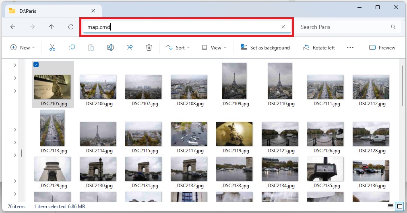Rename the selected file

(x=110, y=48)
